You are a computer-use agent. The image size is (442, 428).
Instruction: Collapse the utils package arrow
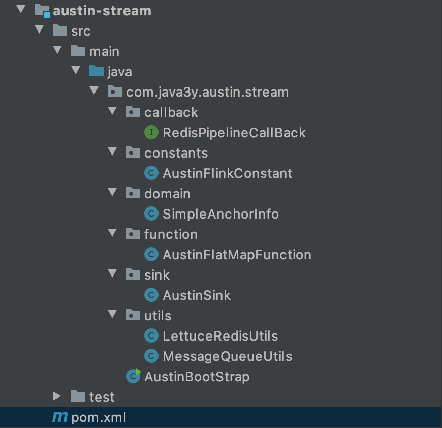[112, 314]
